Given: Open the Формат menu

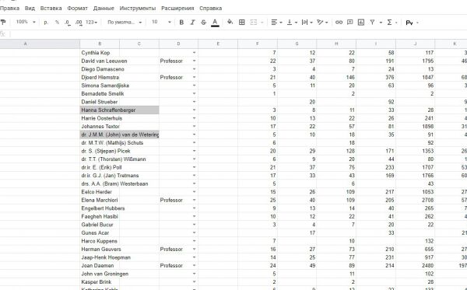Looking at the screenshot, I should (x=77, y=9).
